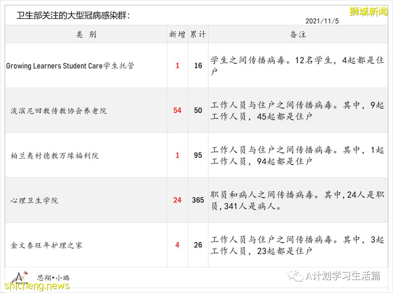
Task: Open the 新增 column header
Action: click(177, 34)
